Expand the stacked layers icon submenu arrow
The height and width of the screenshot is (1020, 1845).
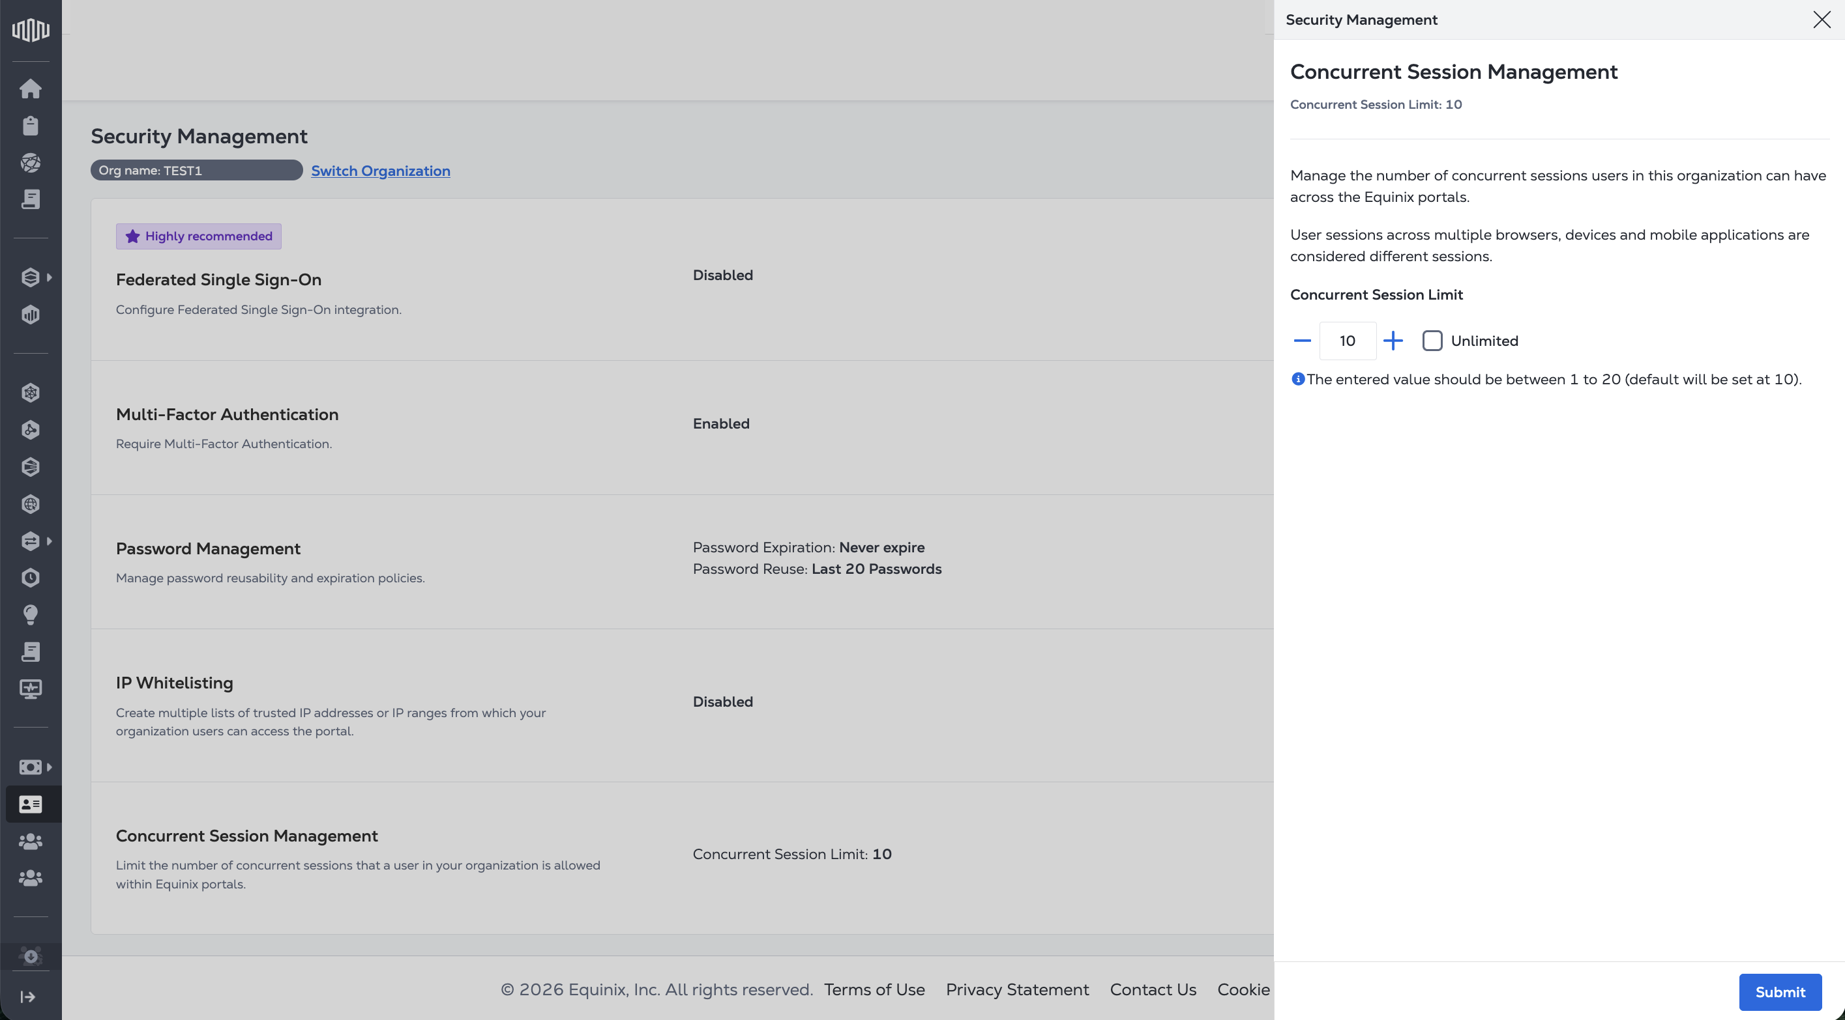point(50,277)
